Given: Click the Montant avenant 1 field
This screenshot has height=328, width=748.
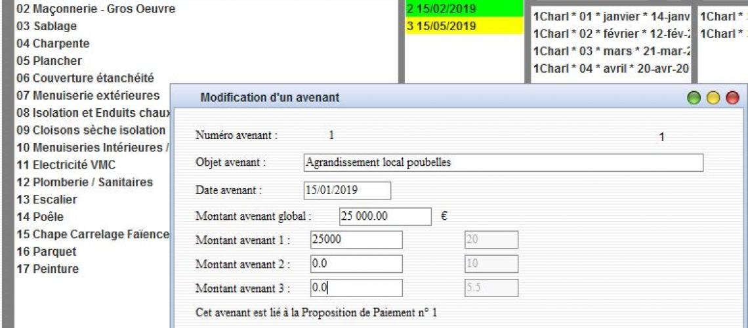Looking at the screenshot, I should tap(356, 240).
